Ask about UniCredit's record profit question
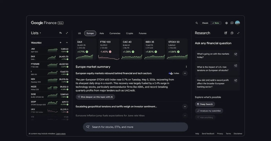 click(x=217, y=83)
